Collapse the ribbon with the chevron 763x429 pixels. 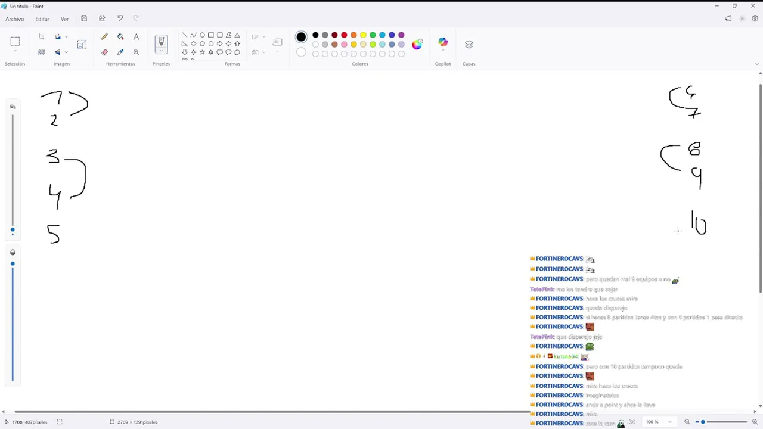[756, 64]
